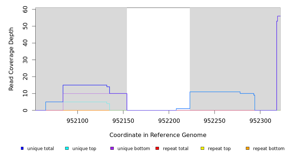Screen dimensions: 288x157
Task: Click the 952300 x-axis tick label
Action: [260, 120]
